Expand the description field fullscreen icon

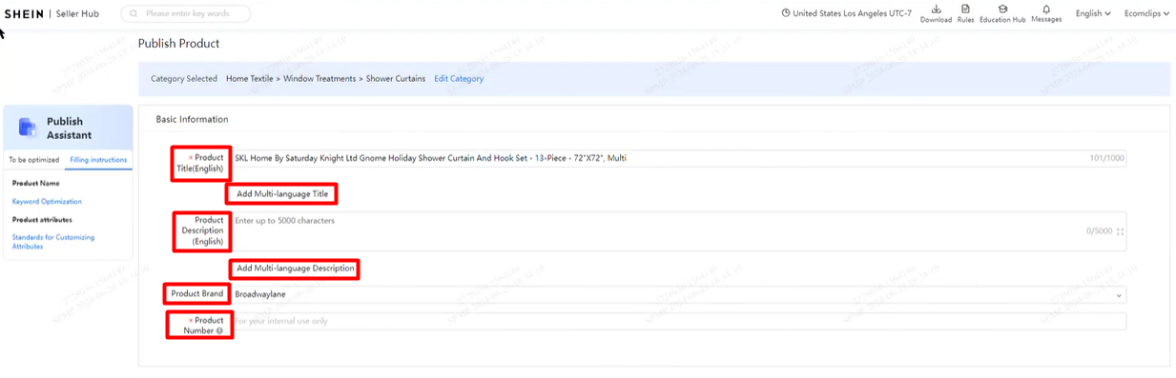click(1120, 231)
